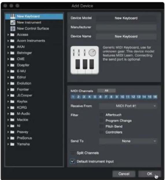
Task: Toggle MIDI channel 13
Action: [139, 97]
